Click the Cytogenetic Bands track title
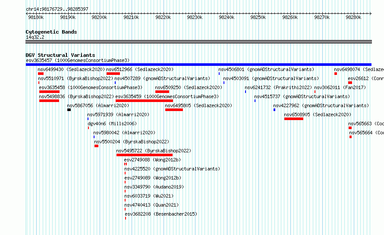Viewport: 384px width, 235px height. (51, 32)
